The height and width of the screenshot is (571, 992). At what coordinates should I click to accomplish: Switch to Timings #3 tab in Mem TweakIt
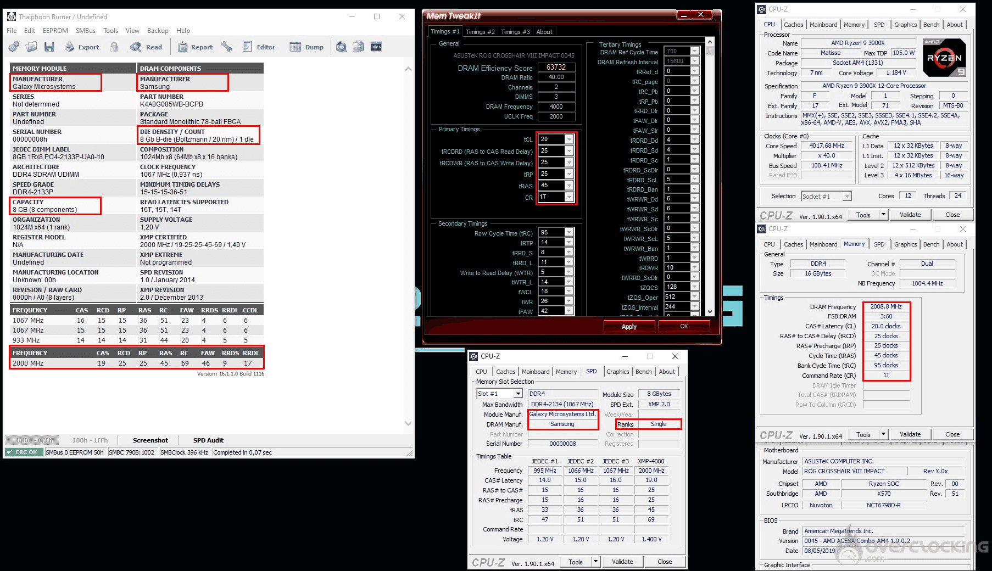(x=515, y=32)
